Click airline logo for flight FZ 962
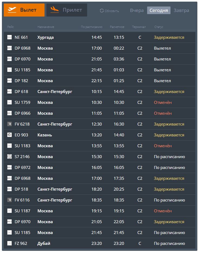This screenshot has height=253, width=199. click(10, 244)
